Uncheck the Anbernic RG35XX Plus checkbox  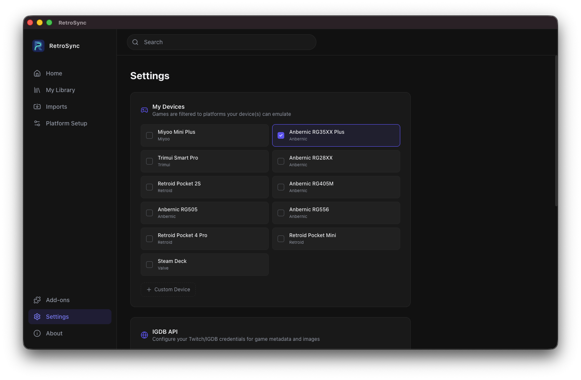point(281,135)
